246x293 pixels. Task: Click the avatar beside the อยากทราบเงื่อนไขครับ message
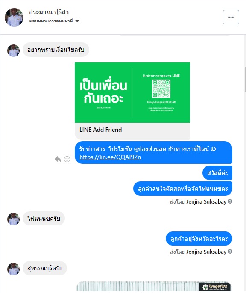pyautogui.click(x=13, y=50)
